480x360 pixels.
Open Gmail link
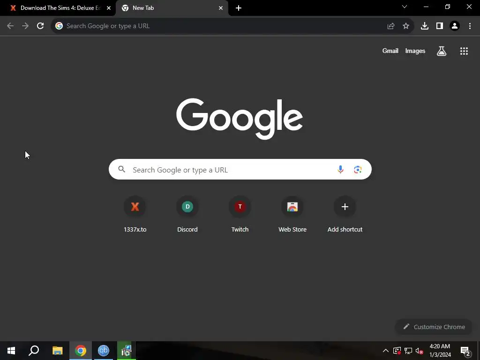click(390, 51)
